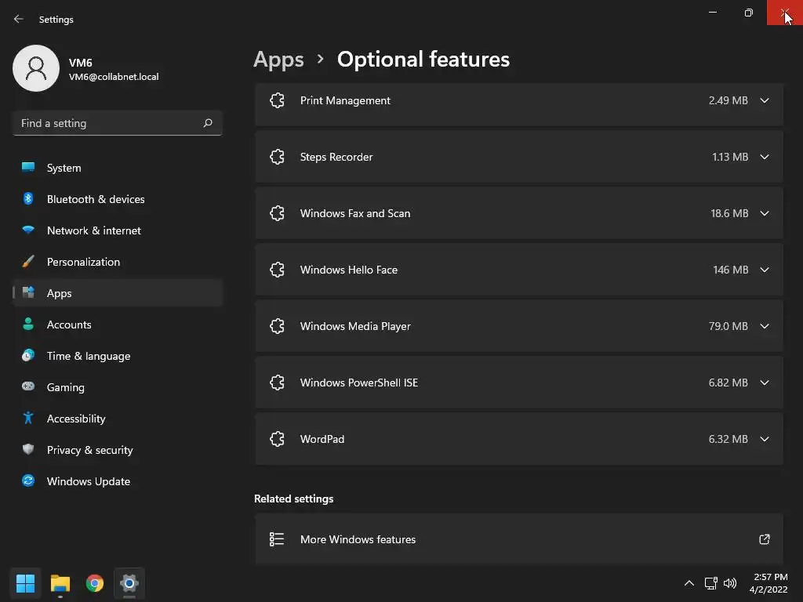Open More Windows features

358,539
